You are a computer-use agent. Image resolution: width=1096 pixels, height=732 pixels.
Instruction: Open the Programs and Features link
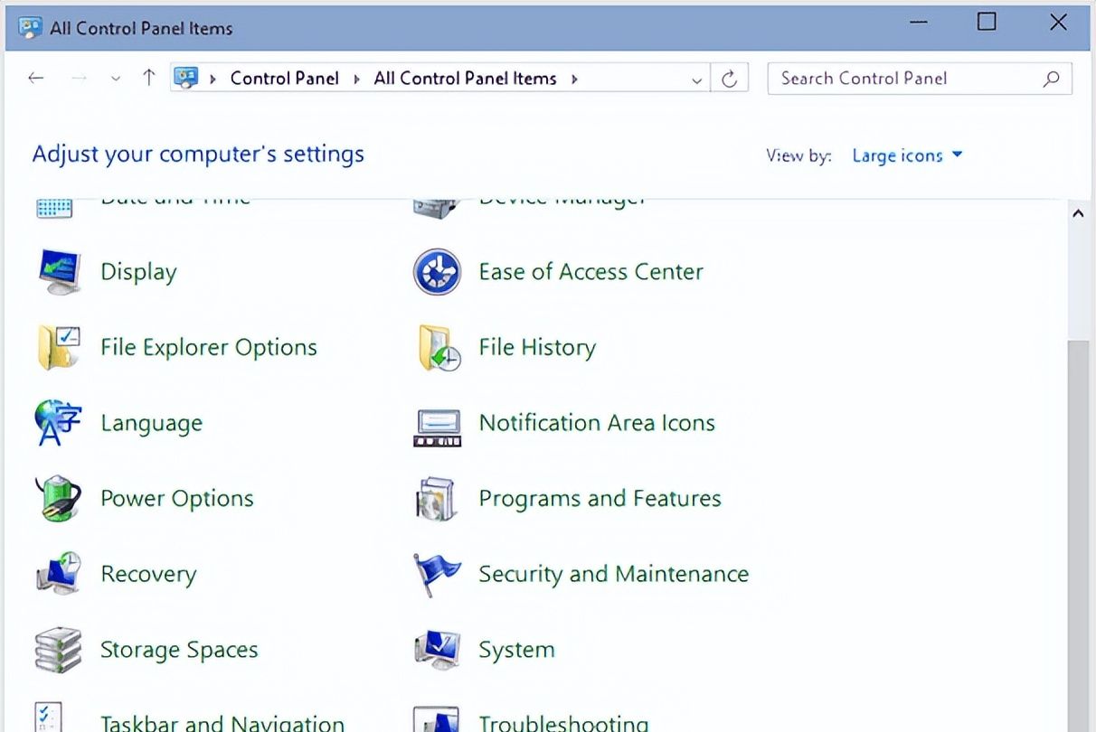[x=600, y=499]
